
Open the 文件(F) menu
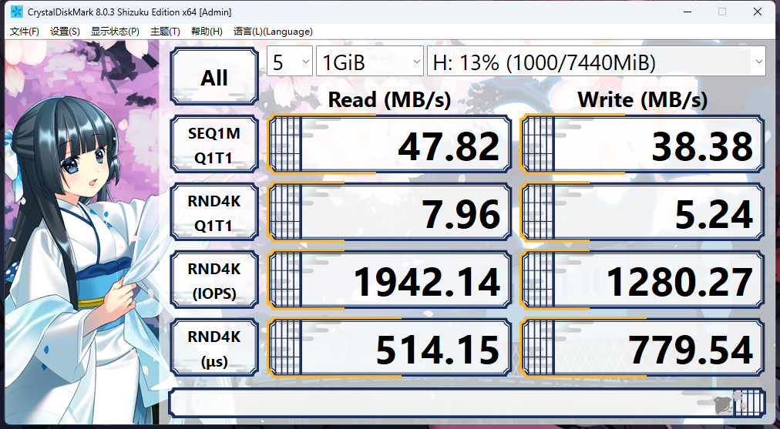(25, 32)
